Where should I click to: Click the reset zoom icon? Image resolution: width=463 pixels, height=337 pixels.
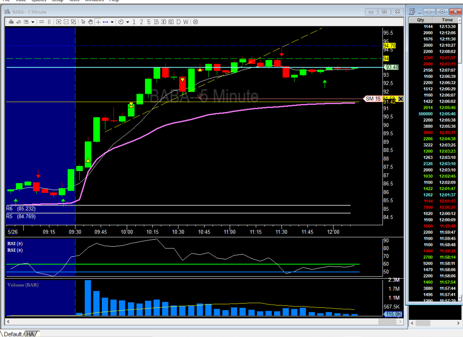click(x=74, y=22)
